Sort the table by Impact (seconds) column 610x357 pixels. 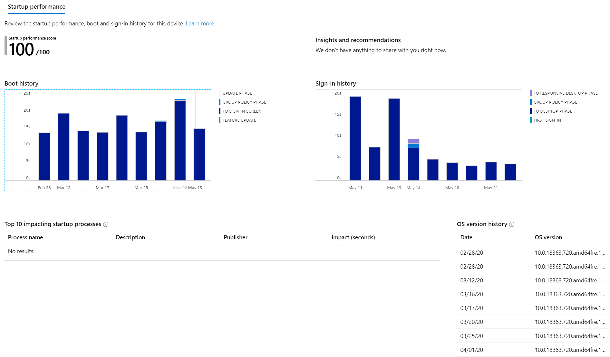click(353, 237)
